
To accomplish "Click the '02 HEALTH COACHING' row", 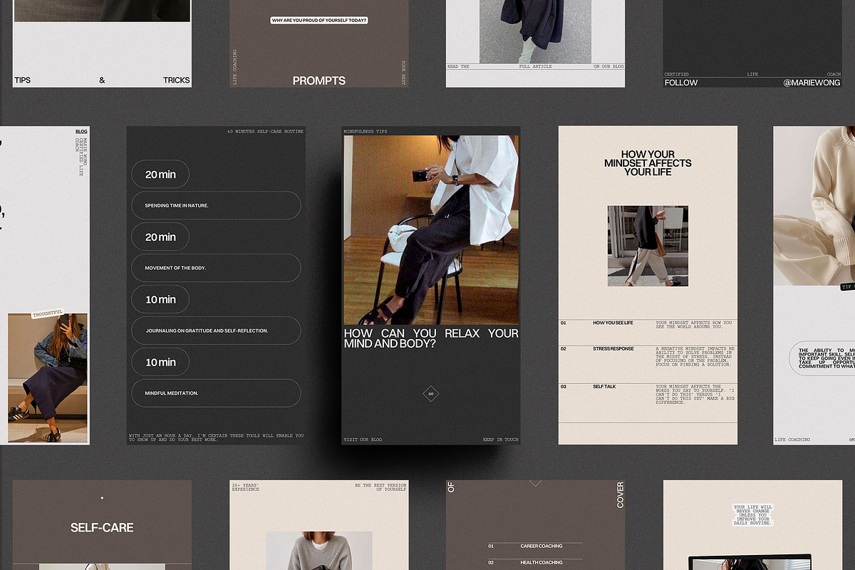I will (535, 563).
